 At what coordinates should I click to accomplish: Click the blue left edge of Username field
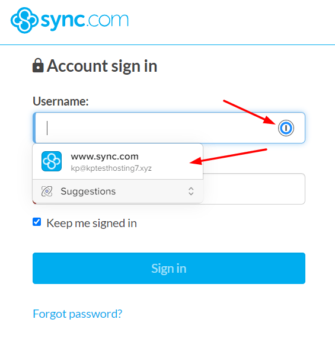(x=34, y=128)
